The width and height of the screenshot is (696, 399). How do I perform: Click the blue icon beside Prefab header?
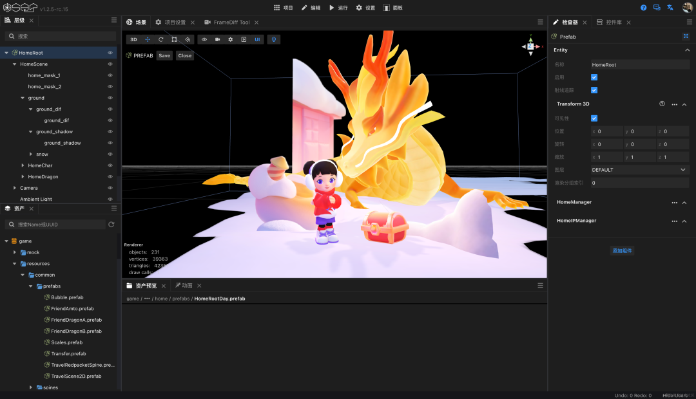[x=686, y=36]
